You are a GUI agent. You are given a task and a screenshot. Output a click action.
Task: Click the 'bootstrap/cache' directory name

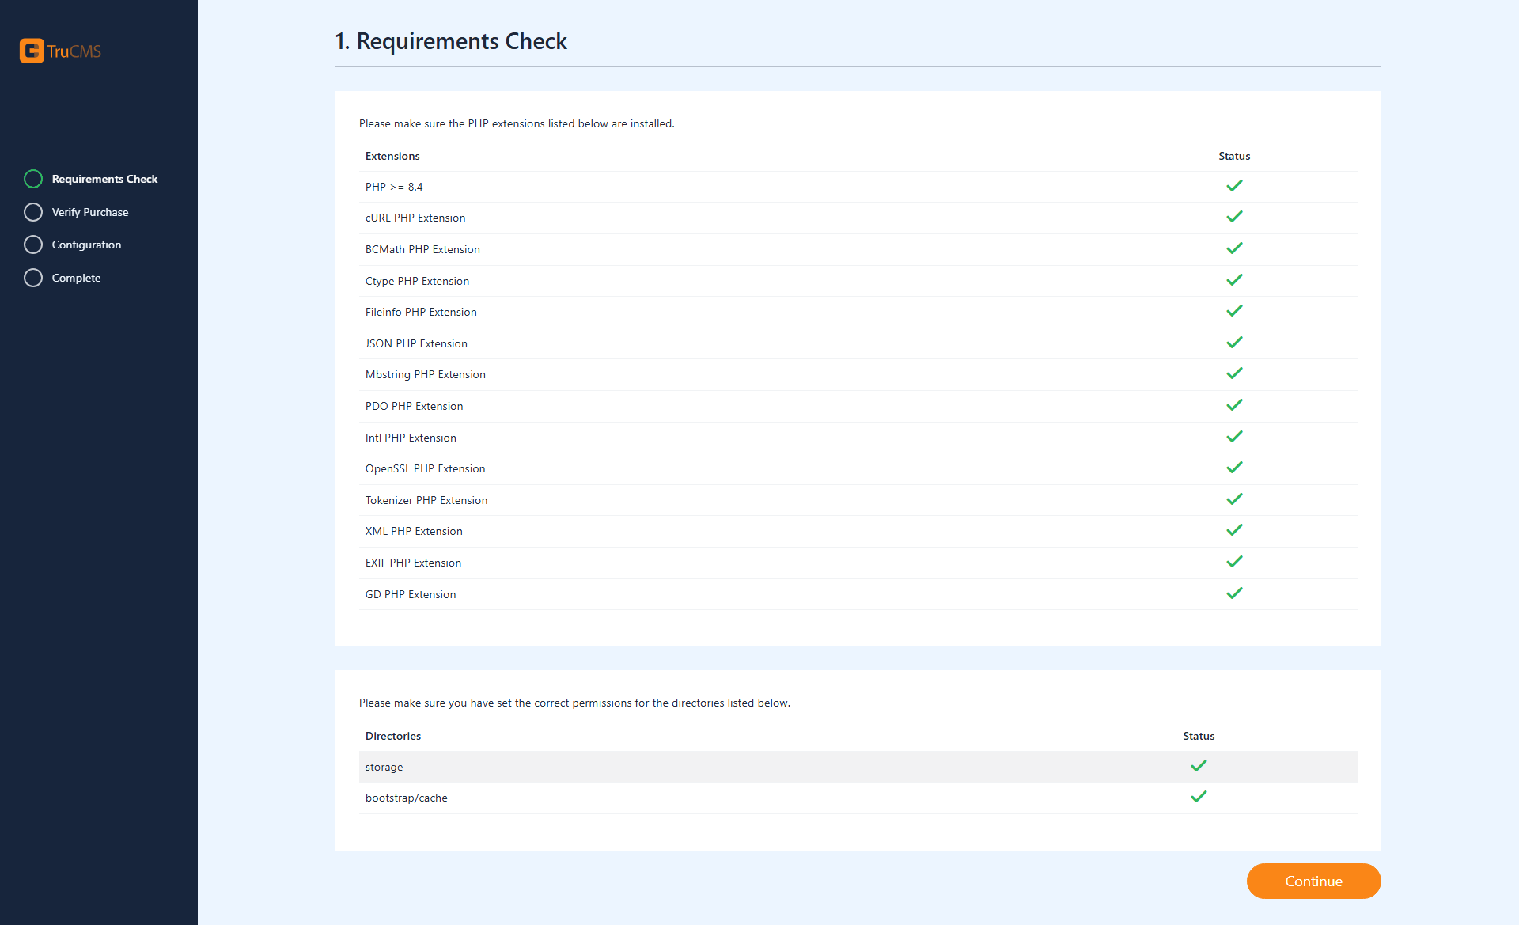[407, 798]
